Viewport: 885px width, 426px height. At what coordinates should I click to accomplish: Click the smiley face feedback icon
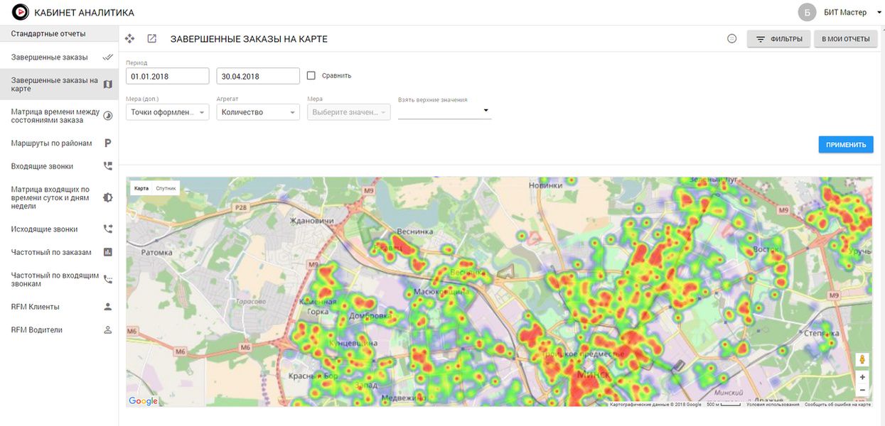pyautogui.click(x=731, y=39)
